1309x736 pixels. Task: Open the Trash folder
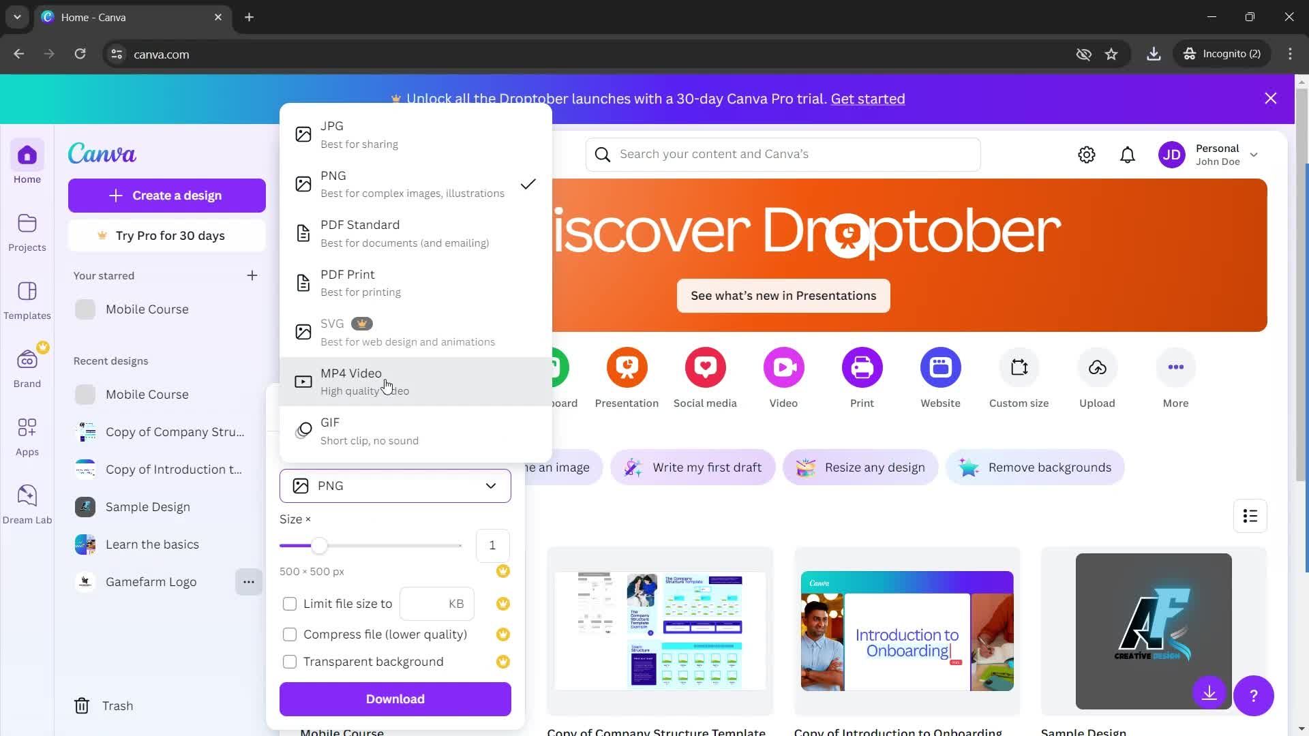tap(104, 706)
